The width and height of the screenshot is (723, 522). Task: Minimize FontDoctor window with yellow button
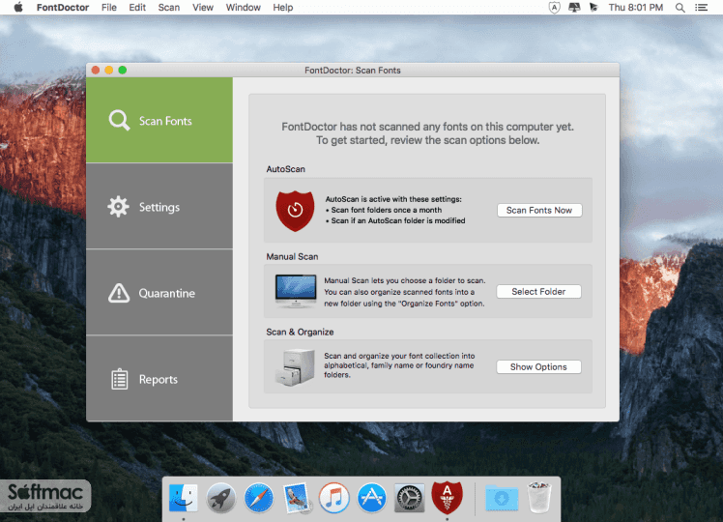[109, 71]
